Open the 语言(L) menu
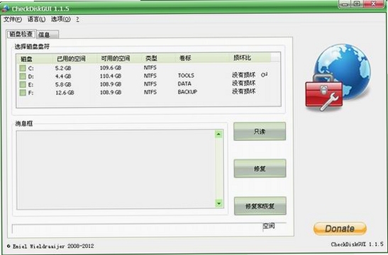Viewport: 388px width, 255px height. tap(36, 19)
